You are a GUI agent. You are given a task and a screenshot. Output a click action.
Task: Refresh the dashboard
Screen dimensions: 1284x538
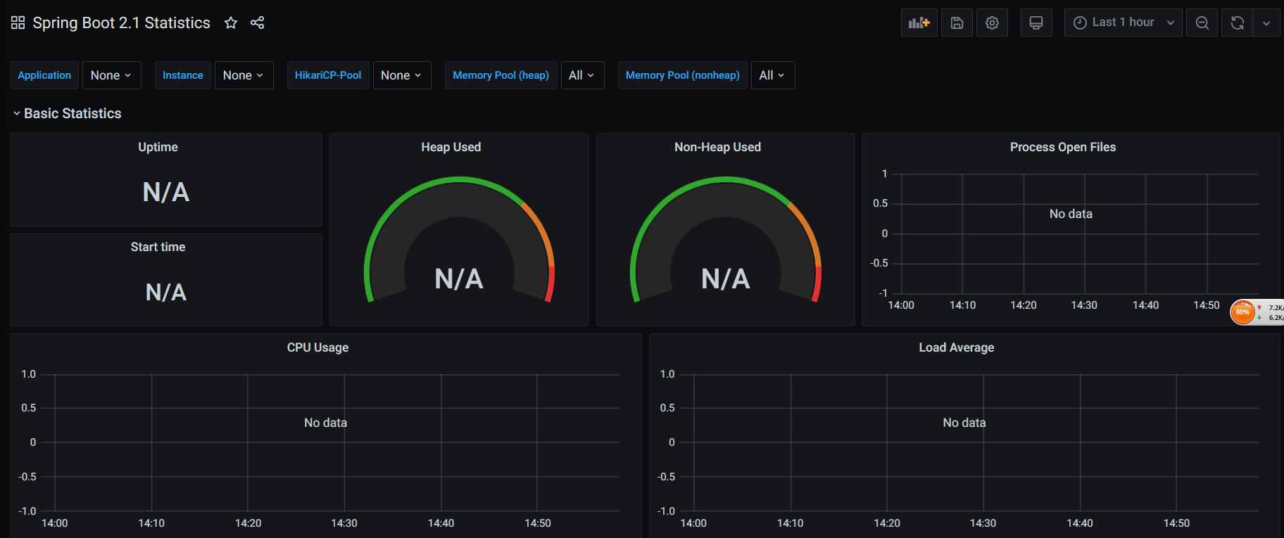click(x=1237, y=23)
